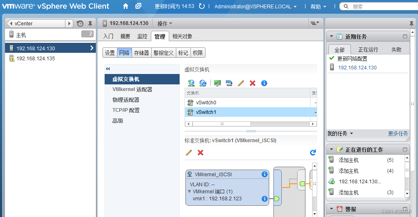The image size is (418, 217).
Task: Select the 权限 sub-tab
Action: 198,53
